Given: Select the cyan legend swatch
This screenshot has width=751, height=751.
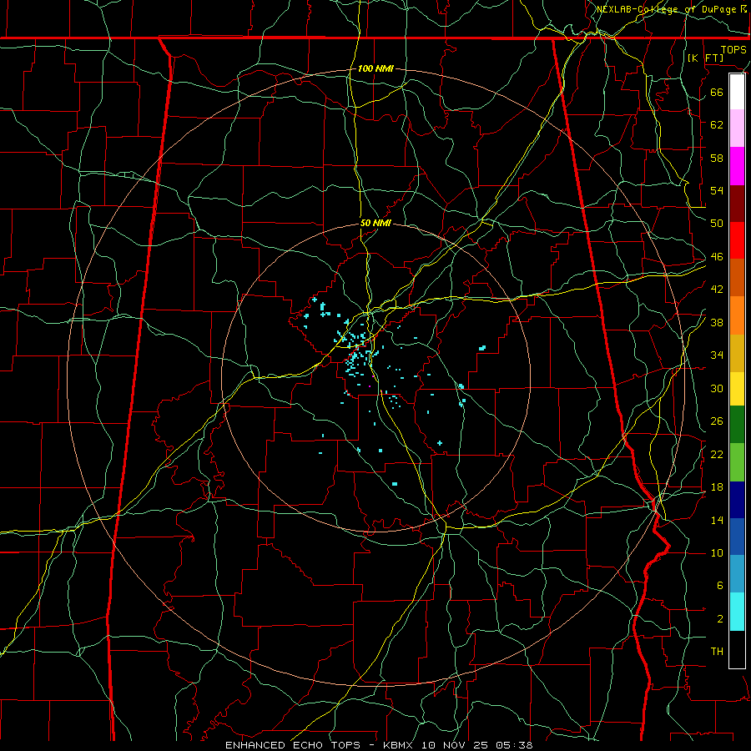Looking at the screenshot, I should [737, 612].
